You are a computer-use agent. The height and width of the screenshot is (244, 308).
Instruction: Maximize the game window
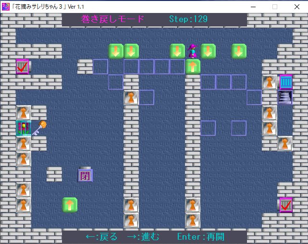pos(275,6)
